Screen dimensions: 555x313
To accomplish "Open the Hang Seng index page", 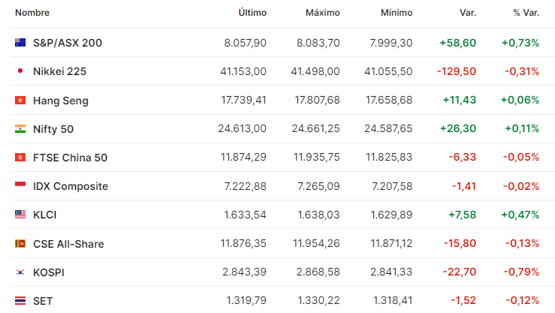I will pos(61,101).
